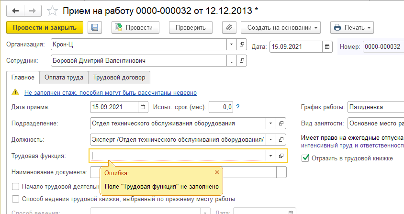
Task: Click the Сотрудник field Боровой Дмитрий Валентинович
Action: pyautogui.click(x=139, y=61)
